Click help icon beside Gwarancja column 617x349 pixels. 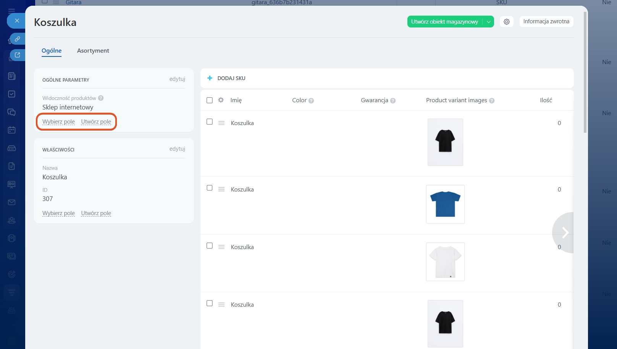click(393, 101)
